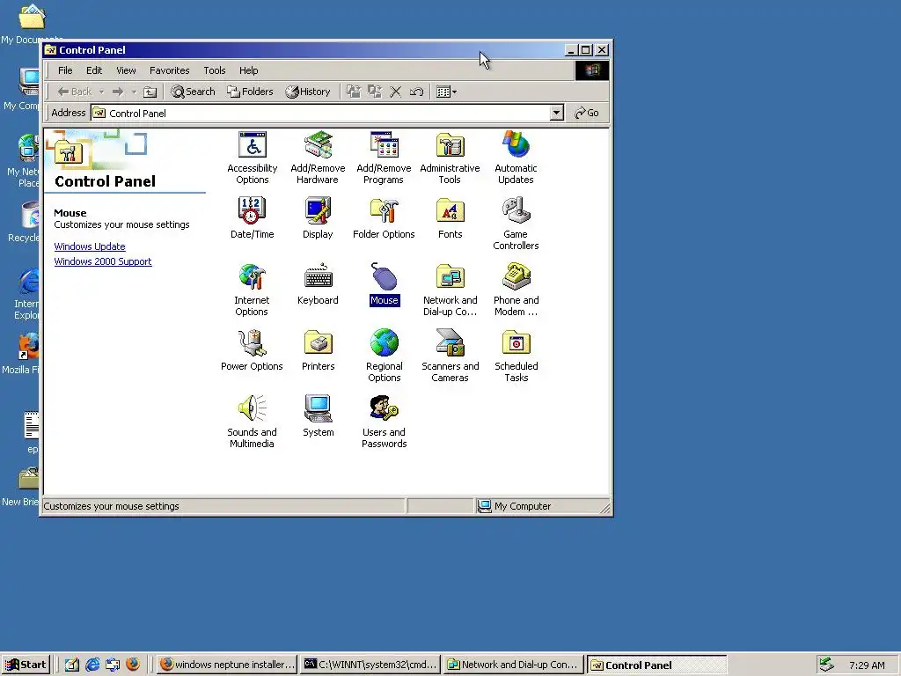The width and height of the screenshot is (901, 676).
Task: Click the Undo toolbar icon
Action: [416, 92]
